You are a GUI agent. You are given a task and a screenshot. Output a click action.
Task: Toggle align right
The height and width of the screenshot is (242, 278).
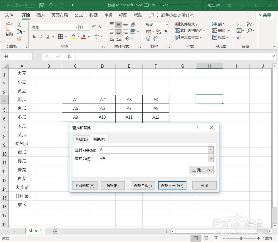tap(126, 32)
